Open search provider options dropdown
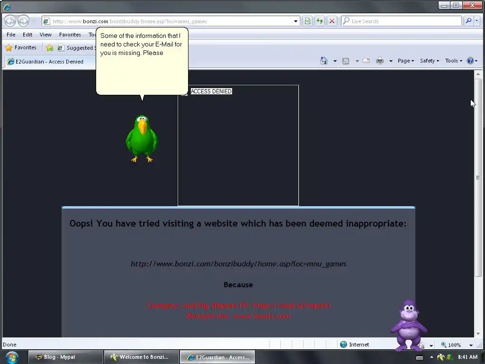Screen dimensions: 485x364 click(476, 21)
